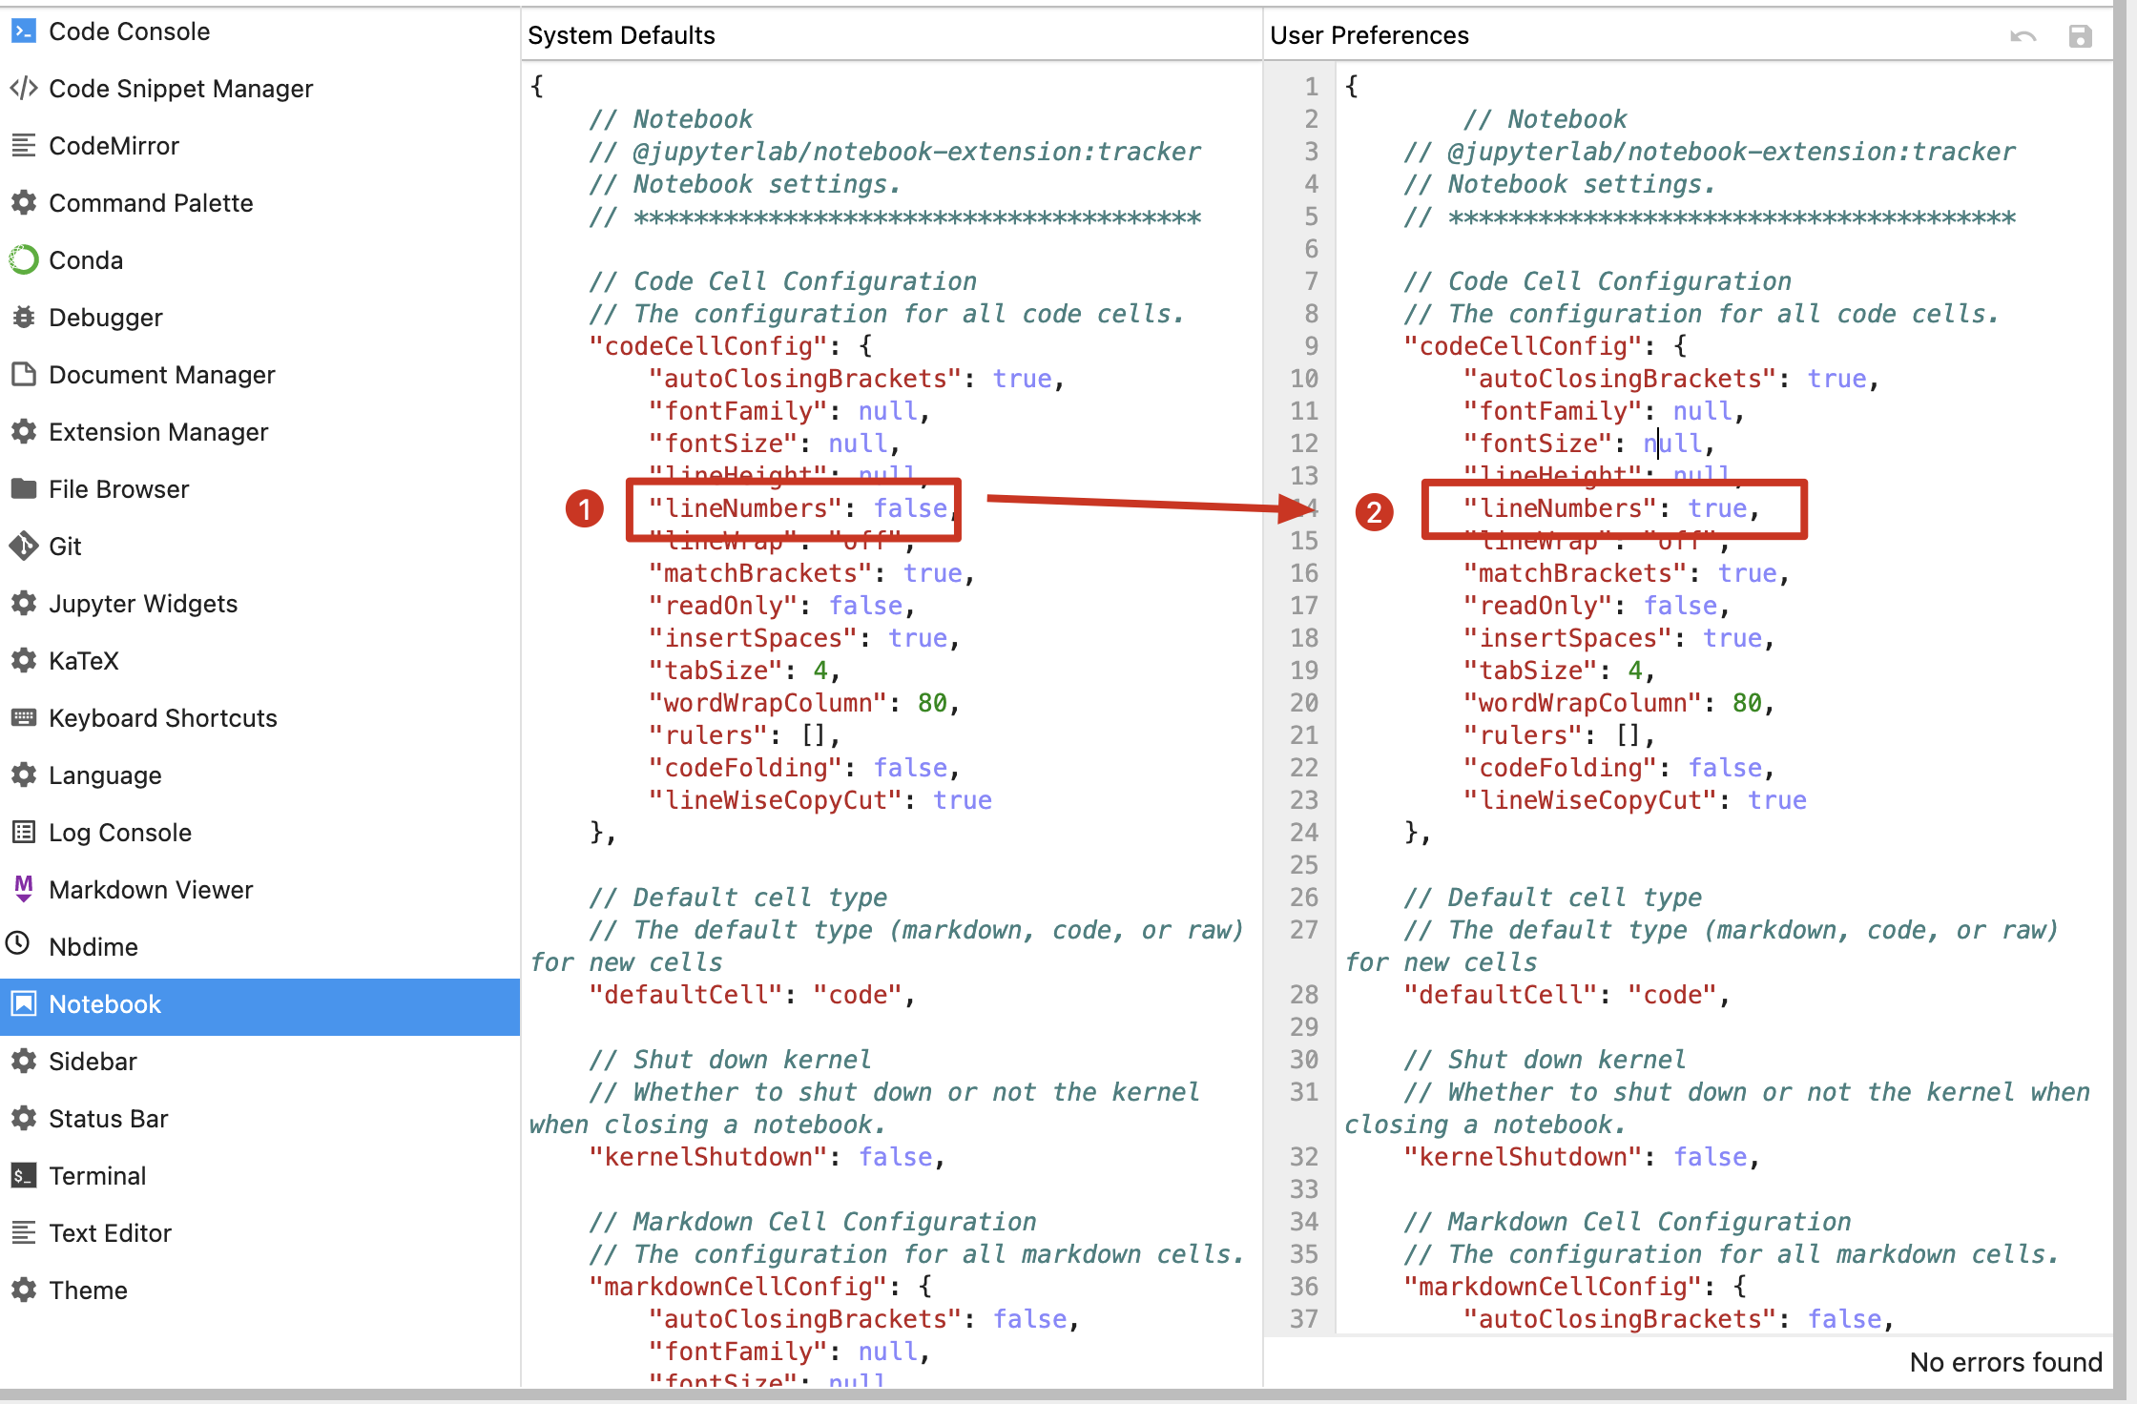Click the save button in User Preferences
The width and height of the screenshot is (2137, 1404).
click(2081, 29)
